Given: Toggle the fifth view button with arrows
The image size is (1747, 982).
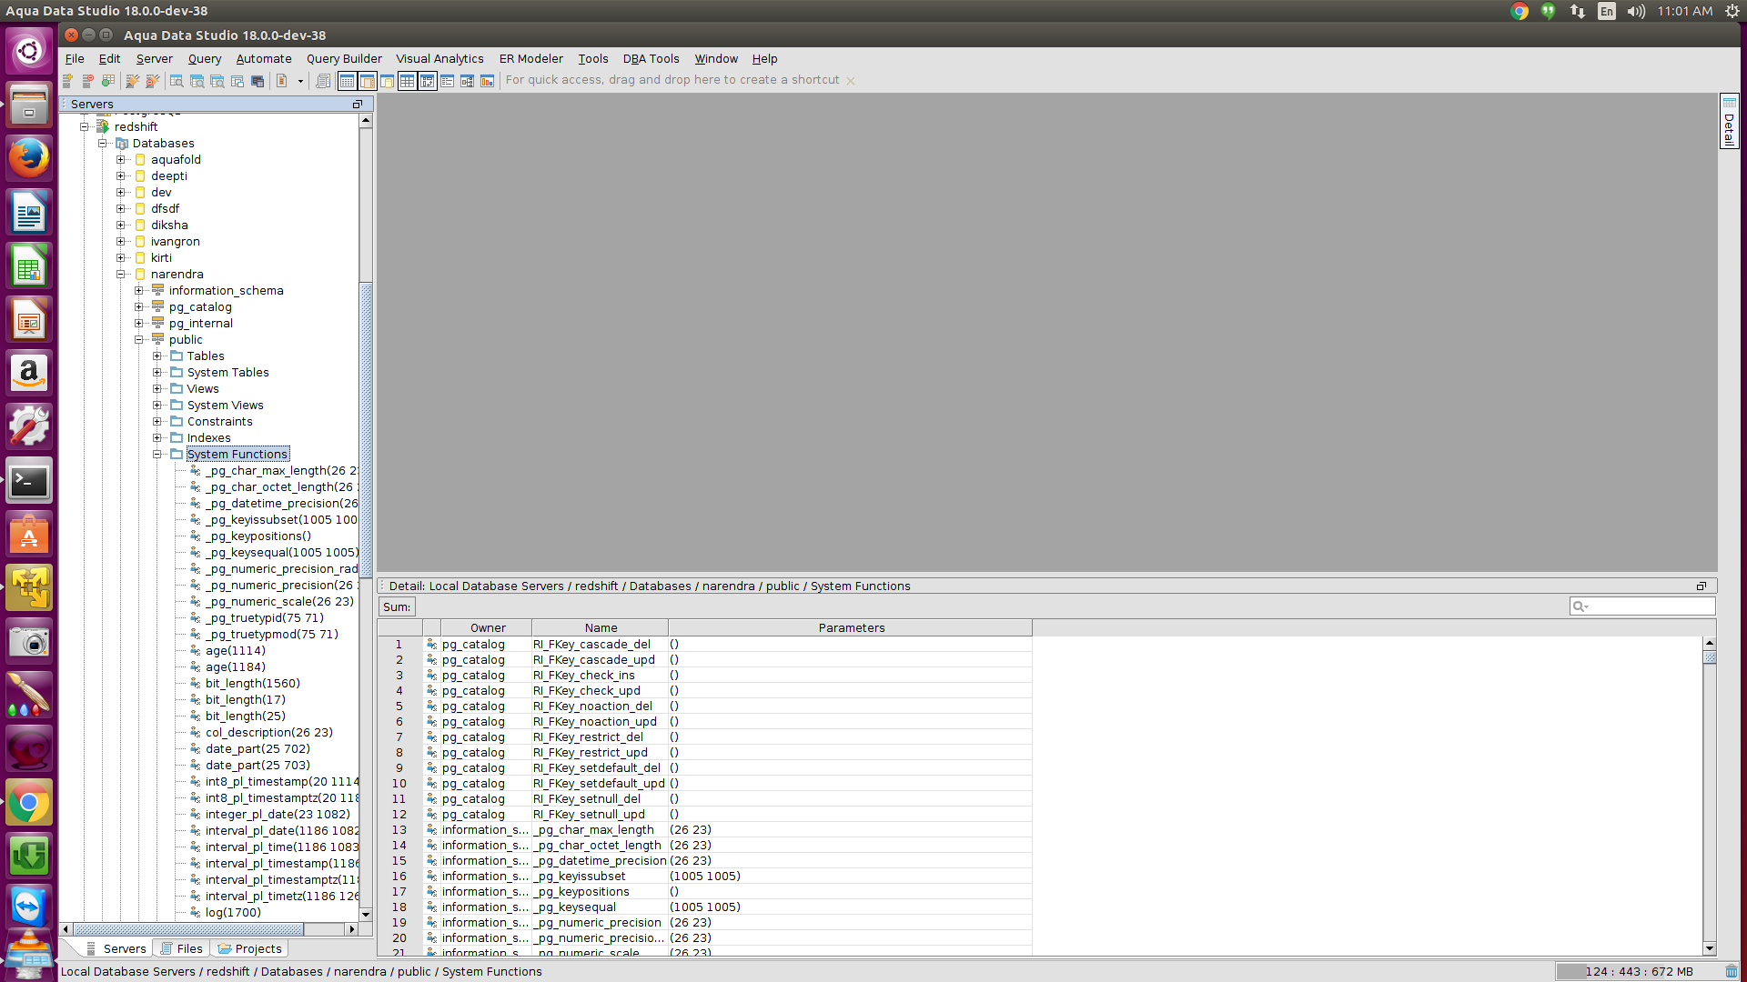Looking at the screenshot, I should pyautogui.click(x=427, y=81).
